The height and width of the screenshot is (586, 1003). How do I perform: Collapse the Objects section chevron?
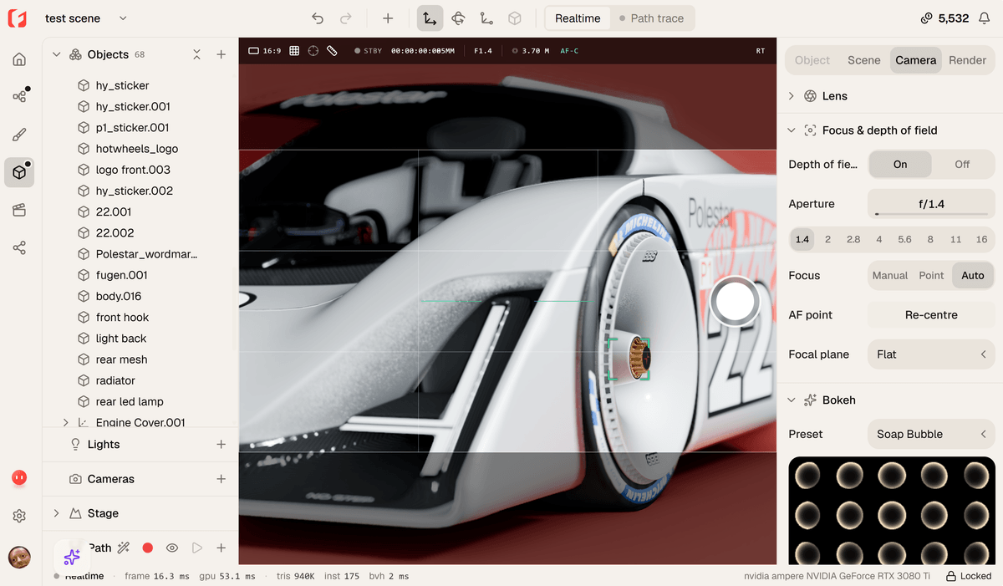coord(57,54)
